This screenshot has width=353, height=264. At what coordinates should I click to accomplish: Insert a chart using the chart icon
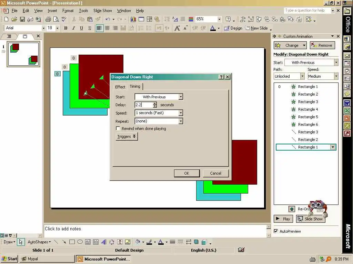133,19
